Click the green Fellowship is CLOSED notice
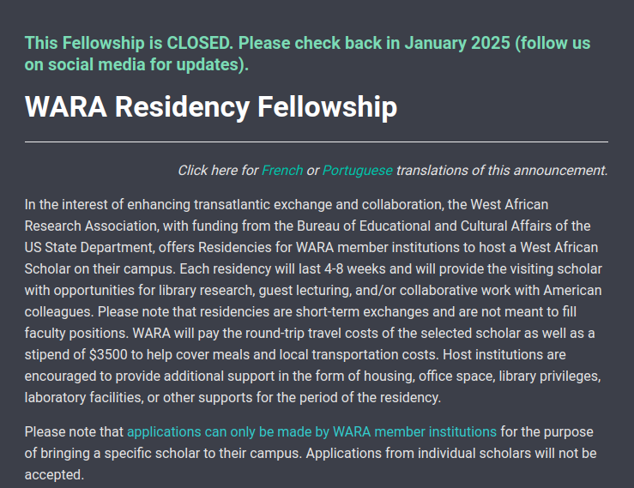634x488 pixels. pos(307,54)
